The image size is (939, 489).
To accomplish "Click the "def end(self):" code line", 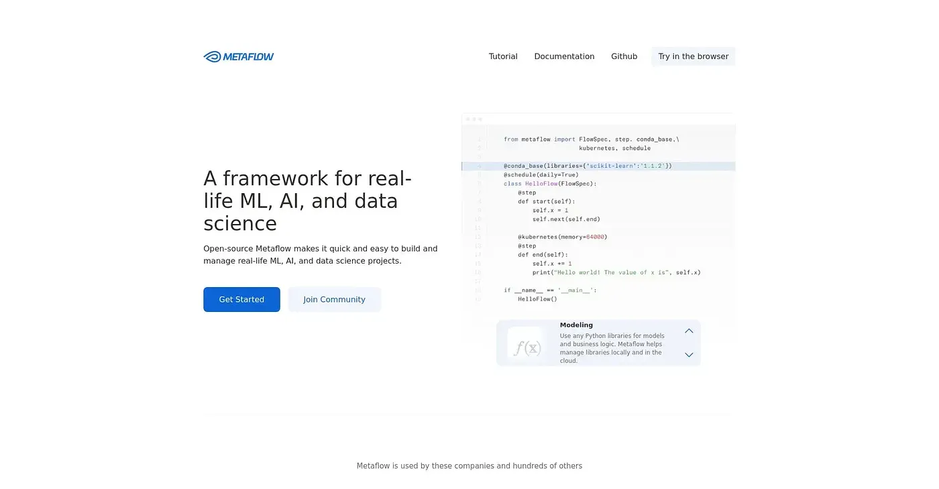I will tap(543, 255).
